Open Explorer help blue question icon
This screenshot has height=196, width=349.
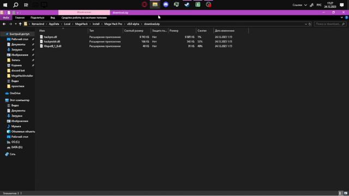(347, 17)
